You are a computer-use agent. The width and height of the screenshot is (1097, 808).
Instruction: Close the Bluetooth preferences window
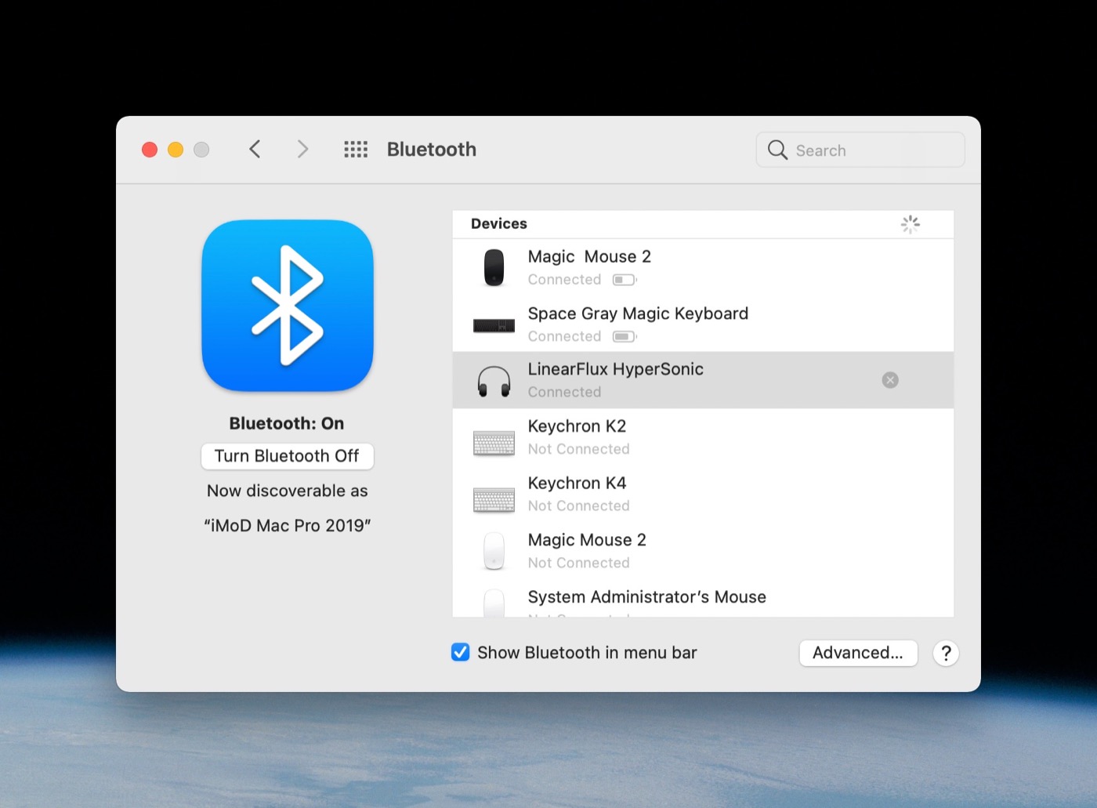pyautogui.click(x=150, y=149)
